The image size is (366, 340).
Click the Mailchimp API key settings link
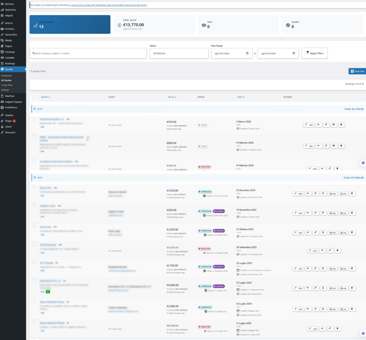coord(109,5)
